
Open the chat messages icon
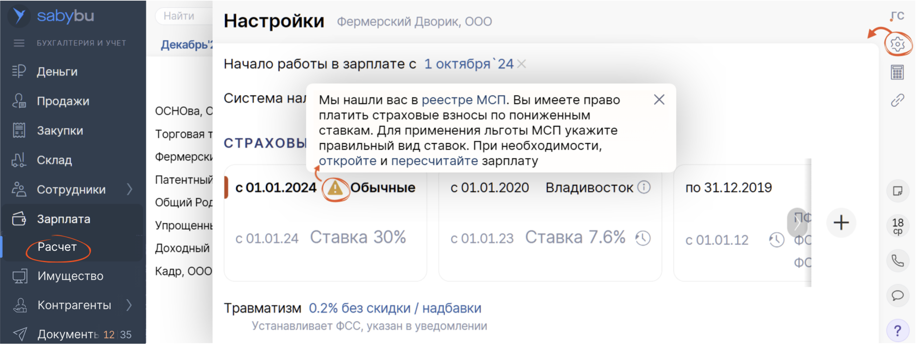point(897,295)
